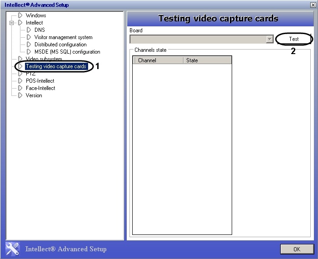Click the triangle icon beside DNS
The height and width of the screenshot is (259, 318).
click(x=29, y=30)
